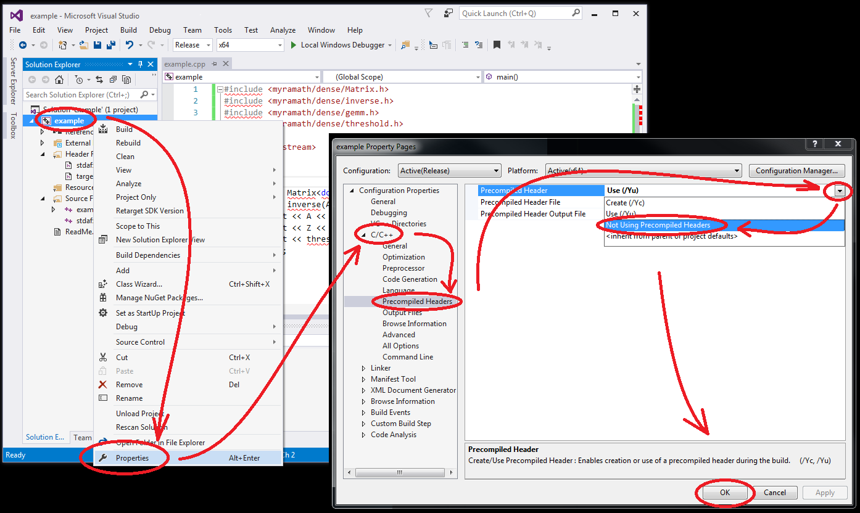This screenshot has height=513, width=860.
Task: Select Not Using Precompiled Headers option
Action: point(724,225)
